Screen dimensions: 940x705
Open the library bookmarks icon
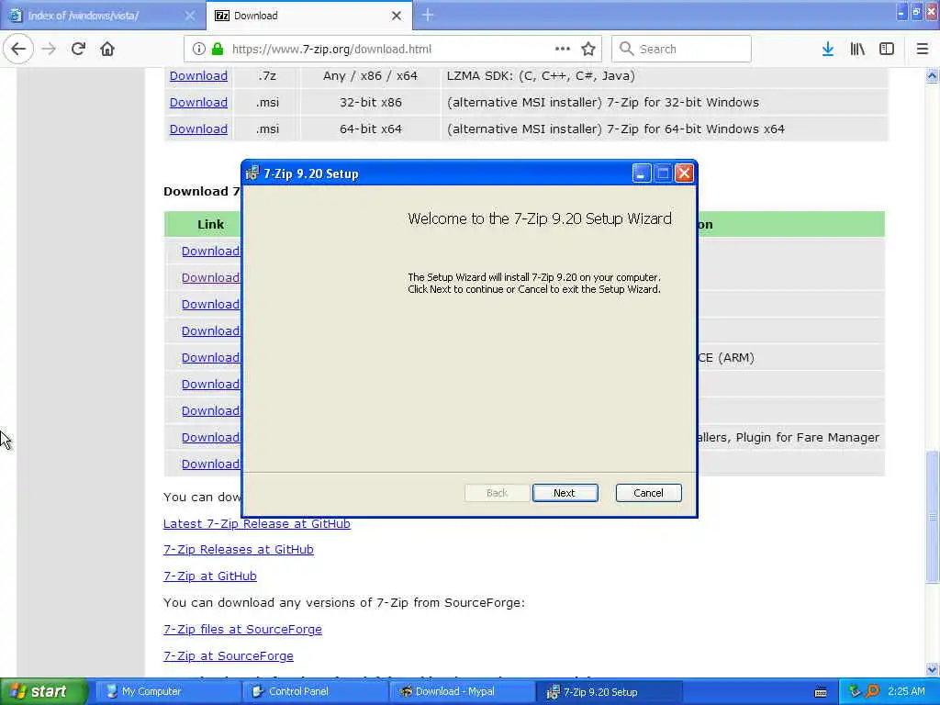(x=857, y=50)
